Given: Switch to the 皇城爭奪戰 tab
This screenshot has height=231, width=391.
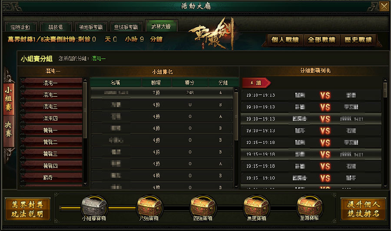Looking at the screenshot, I should click(x=126, y=27).
